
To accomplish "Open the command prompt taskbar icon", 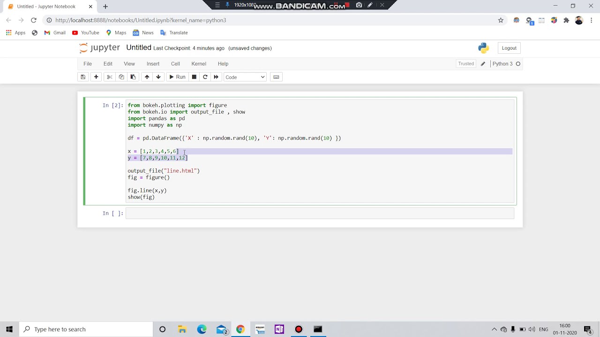I will (x=318, y=329).
